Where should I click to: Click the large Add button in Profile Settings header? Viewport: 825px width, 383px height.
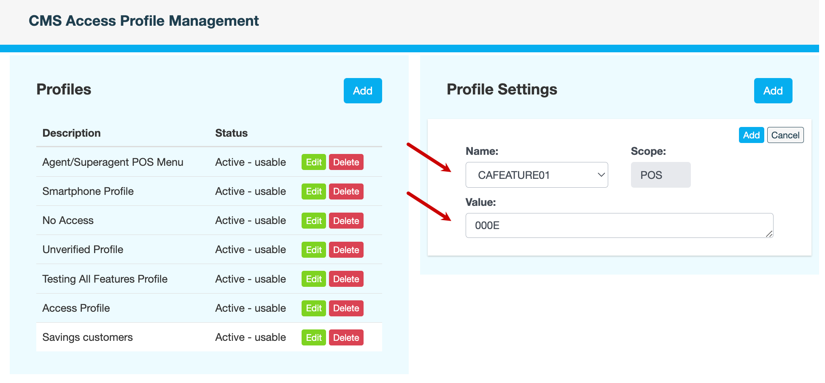pos(772,91)
